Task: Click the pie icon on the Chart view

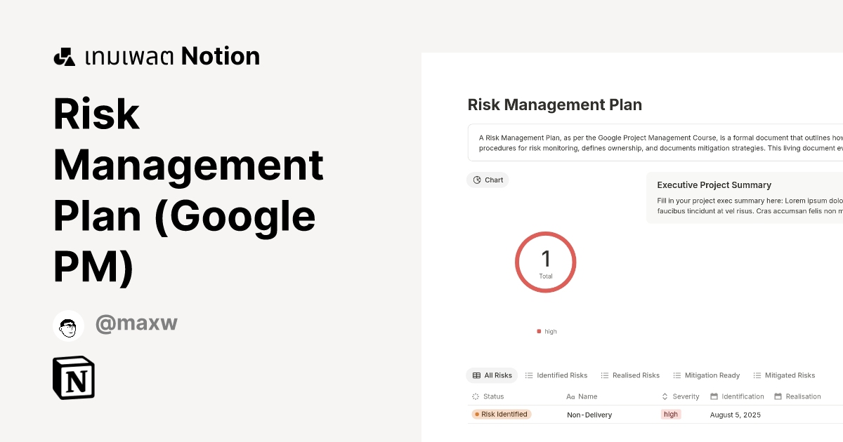Action: (477, 180)
